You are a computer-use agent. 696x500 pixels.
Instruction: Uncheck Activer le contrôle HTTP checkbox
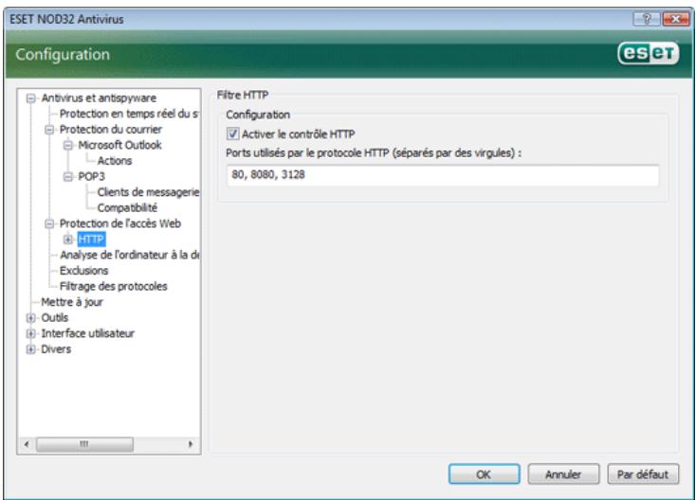(x=233, y=134)
